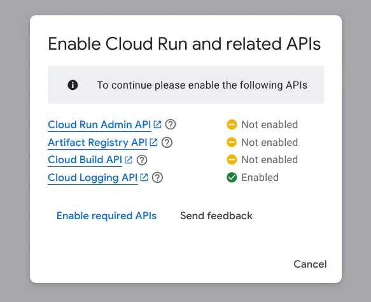371x302 pixels.
Task: Open external link icon beside Cloud Build API
Action: point(129,160)
